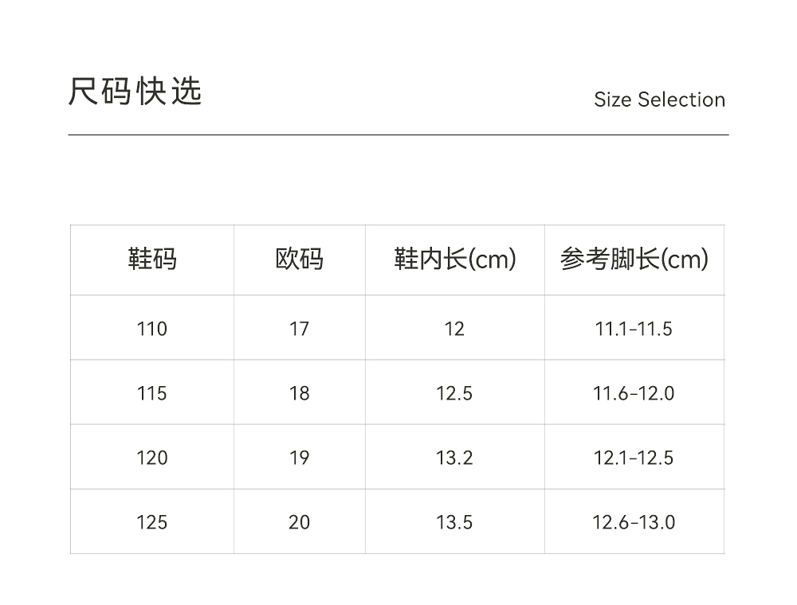Viewport: 797px width, 605px height.
Task: Click foot length range 12.1-12.5
Action: [x=634, y=458]
